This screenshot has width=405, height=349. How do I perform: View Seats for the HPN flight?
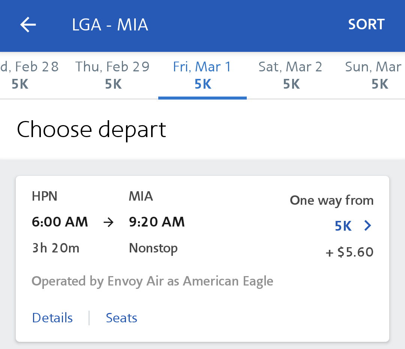point(121,318)
